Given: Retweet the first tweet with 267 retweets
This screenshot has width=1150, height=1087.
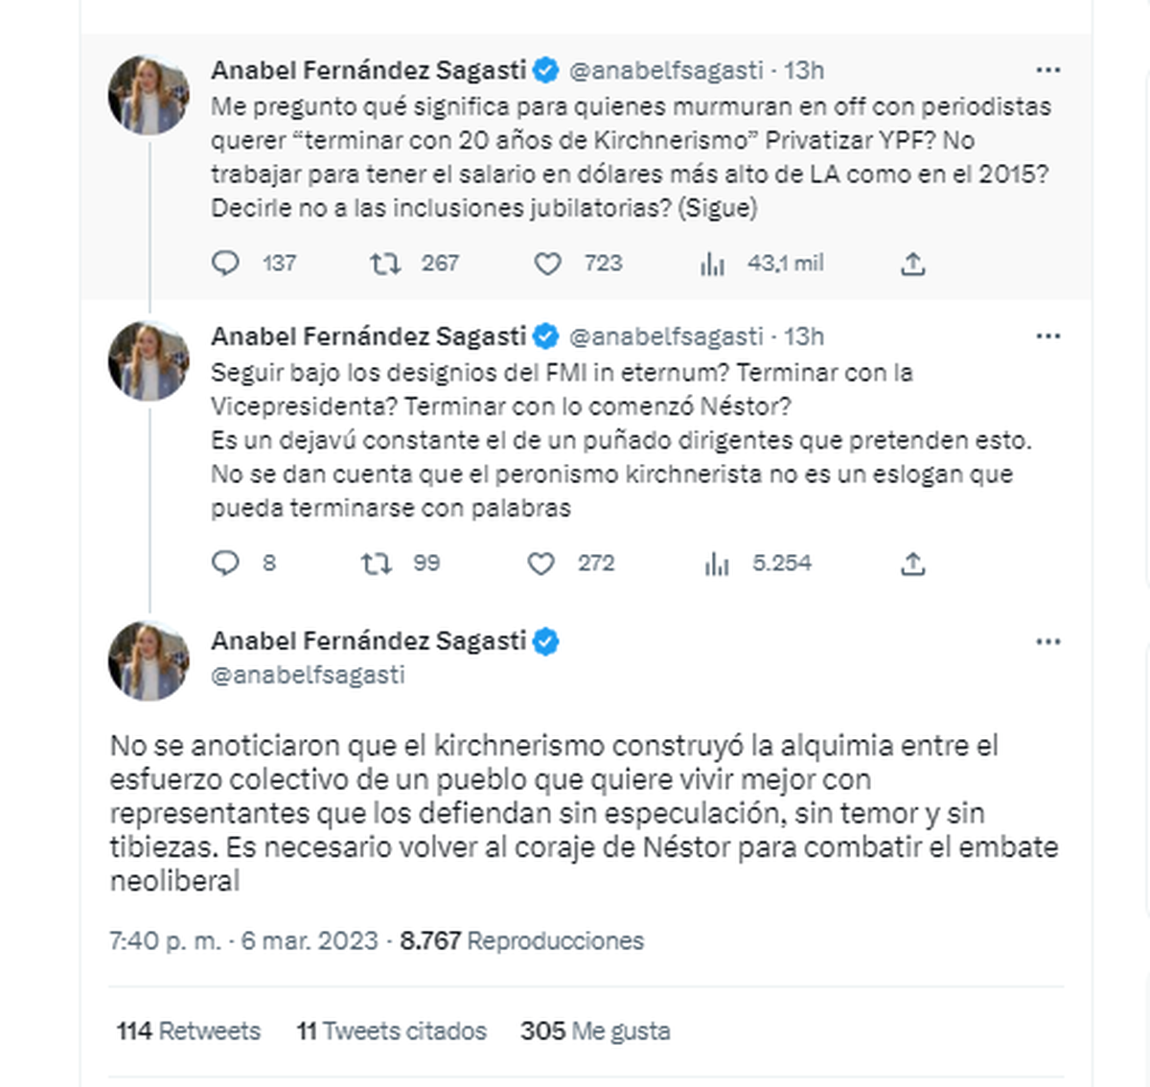Looking at the screenshot, I should tap(385, 264).
